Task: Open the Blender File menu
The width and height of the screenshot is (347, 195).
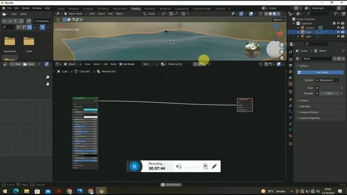Action: click(x=9, y=8)
